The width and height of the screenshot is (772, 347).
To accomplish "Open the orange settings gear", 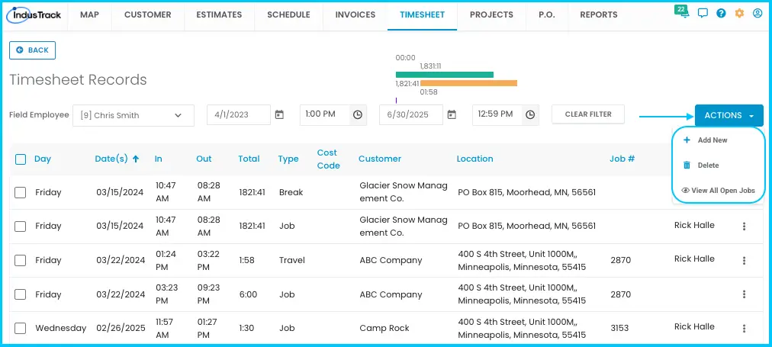I will [739, 13].
